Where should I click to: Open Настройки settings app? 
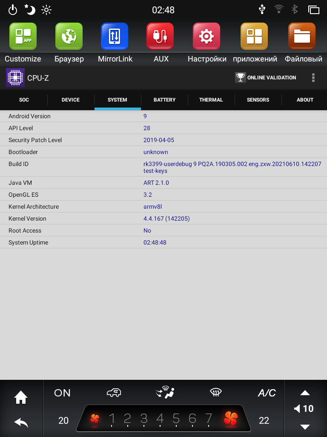click(x=207, y=36)
